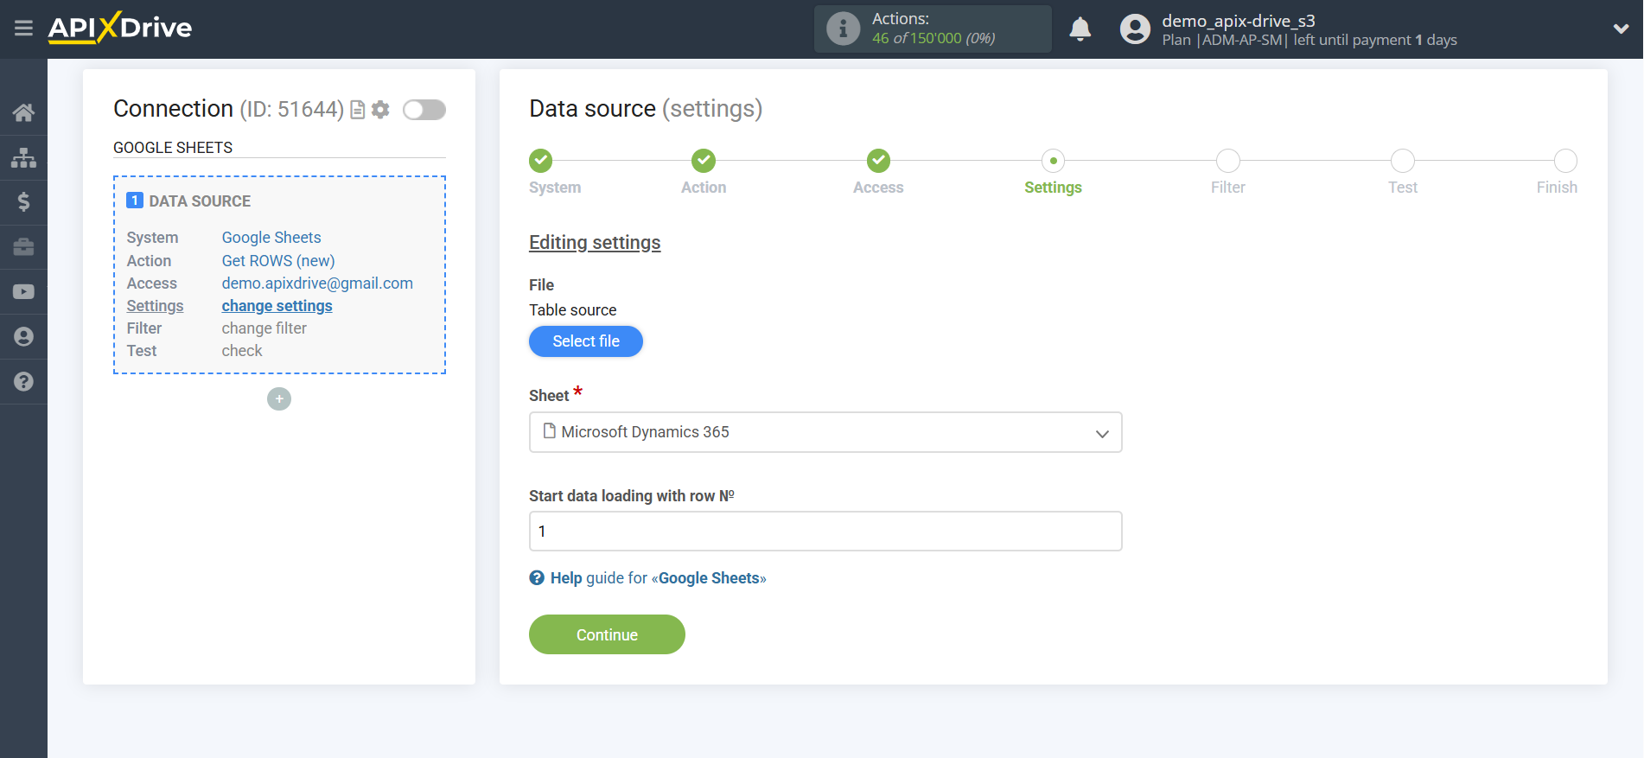Click the Editing settings heading

click(x=595, y=243)
